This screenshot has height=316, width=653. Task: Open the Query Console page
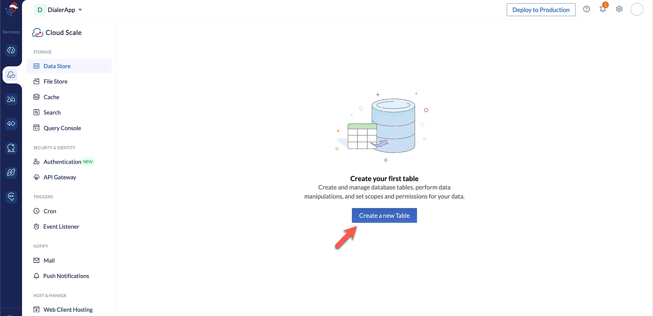[62, 128]
